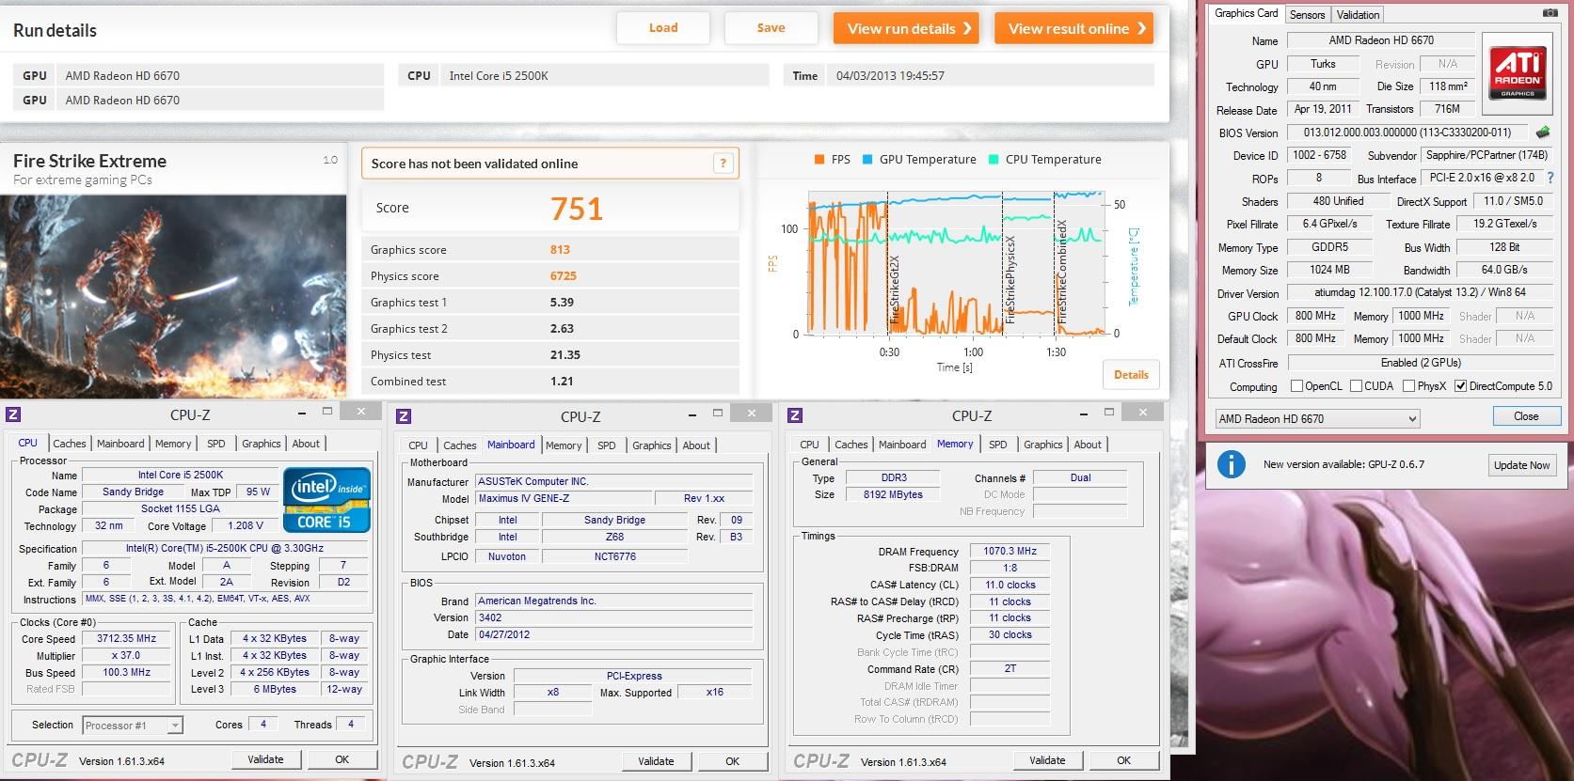1574x781 pixels.
Task: Click the Load button in Run details
Action: pos(663,28)
